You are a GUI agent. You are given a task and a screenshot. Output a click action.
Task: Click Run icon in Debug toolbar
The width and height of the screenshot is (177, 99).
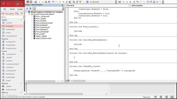pos(124,2)
